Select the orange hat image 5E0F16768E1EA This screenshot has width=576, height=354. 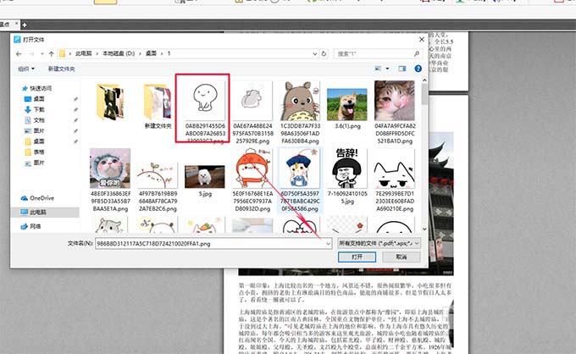pyautogui.click(x=252, y=180)
